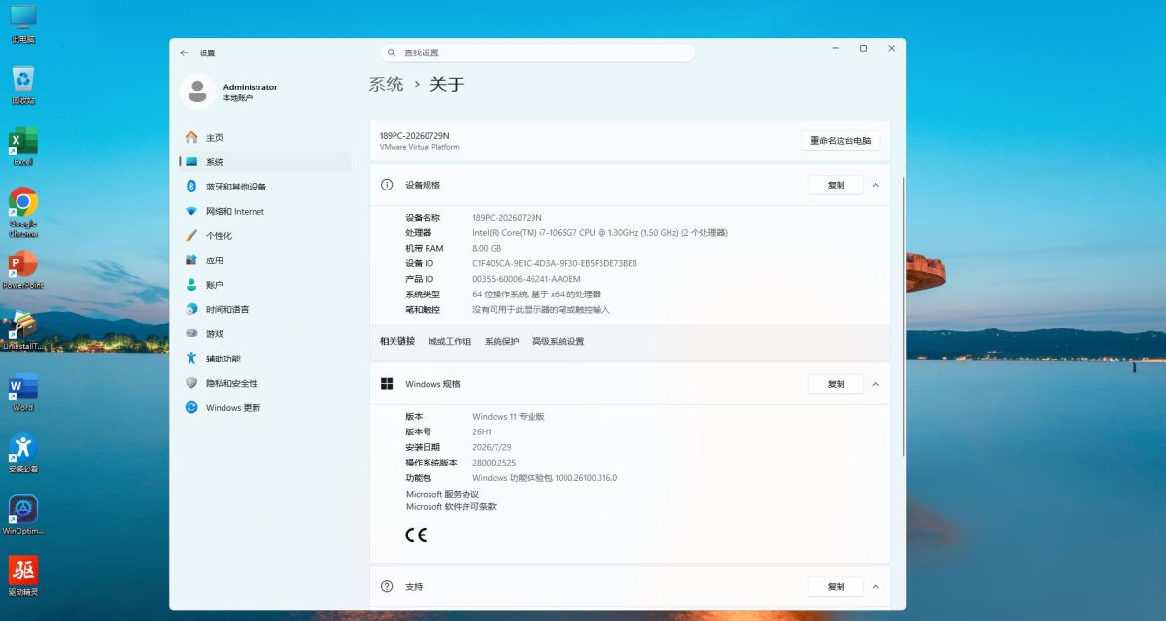Open the 域或工作组 link
1166x621 pixels.
(x=450, y=342)
